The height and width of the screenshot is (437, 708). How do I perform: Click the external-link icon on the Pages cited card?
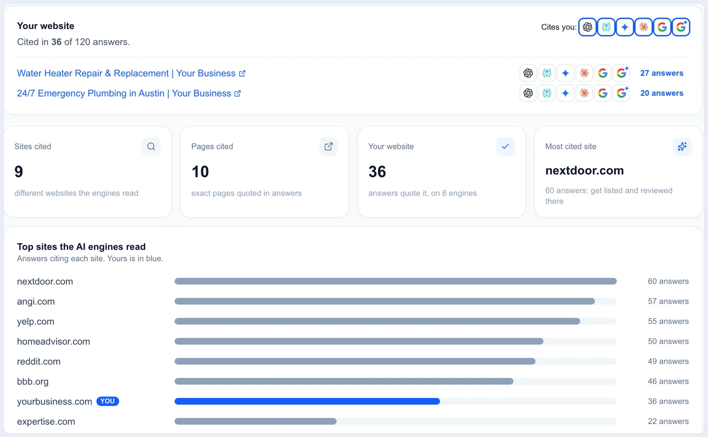pyautogui.click(x=328, y=146)
